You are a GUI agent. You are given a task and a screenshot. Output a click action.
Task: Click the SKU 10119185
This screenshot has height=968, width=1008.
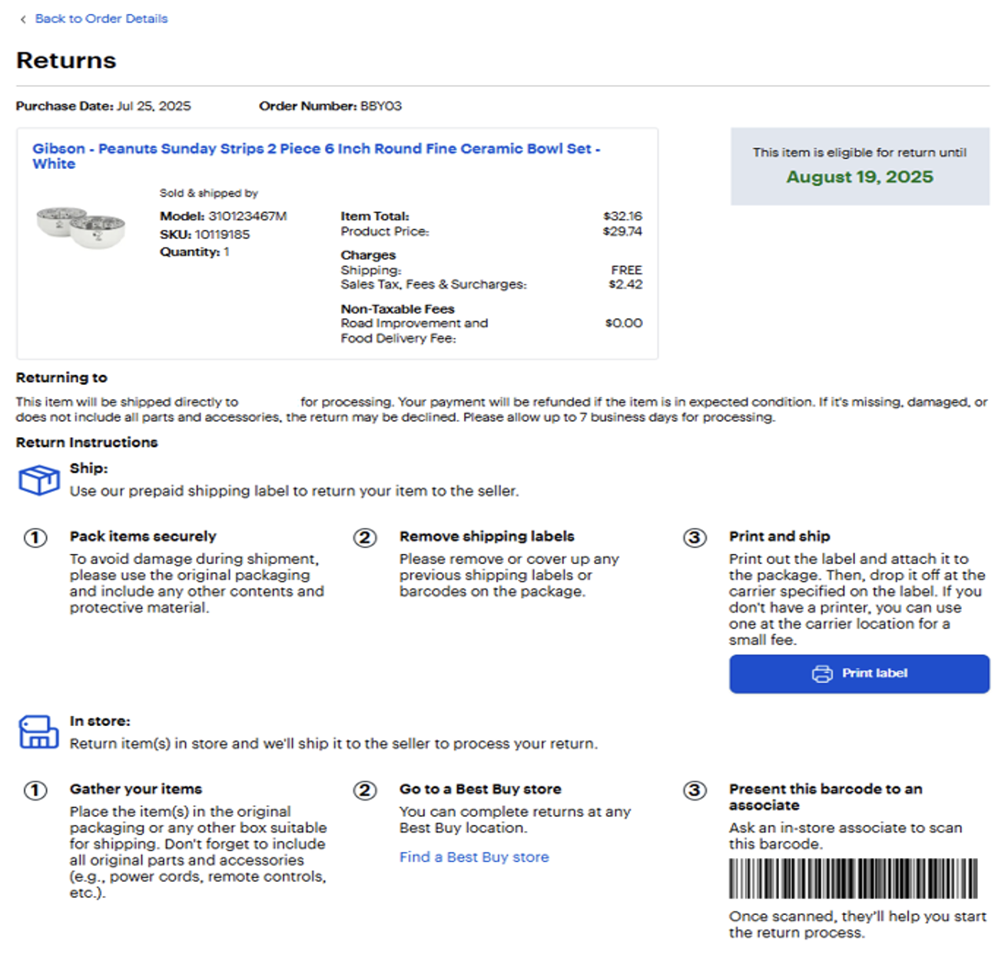tap(222, 234)
